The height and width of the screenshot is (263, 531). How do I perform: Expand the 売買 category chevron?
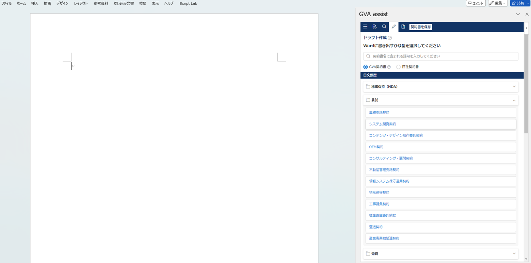pos(514,253)
